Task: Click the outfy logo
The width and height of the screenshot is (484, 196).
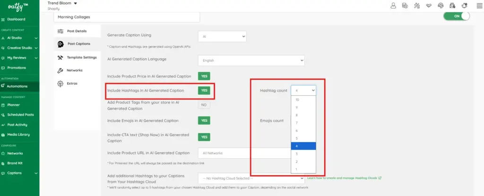Action: pos(18,6)
